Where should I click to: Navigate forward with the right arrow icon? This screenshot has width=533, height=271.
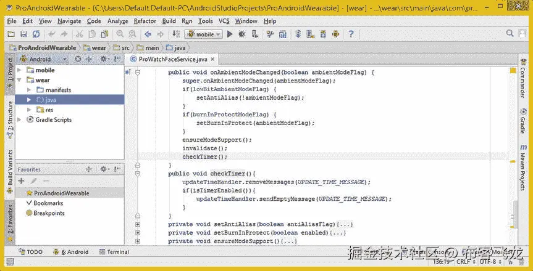point(160,34)
